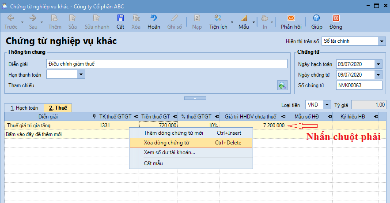Image resolution: width=390 pixels, height=203 pixels.
Task: Pin the Giá trị HHDV chưa thuế column
Action: 283,117
